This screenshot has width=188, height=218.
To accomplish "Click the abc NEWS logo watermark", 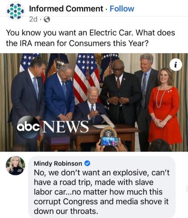I will coord(53,127).
